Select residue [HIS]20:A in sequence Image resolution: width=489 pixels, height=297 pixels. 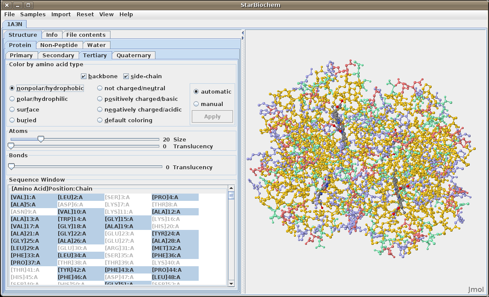pos(175,226)
